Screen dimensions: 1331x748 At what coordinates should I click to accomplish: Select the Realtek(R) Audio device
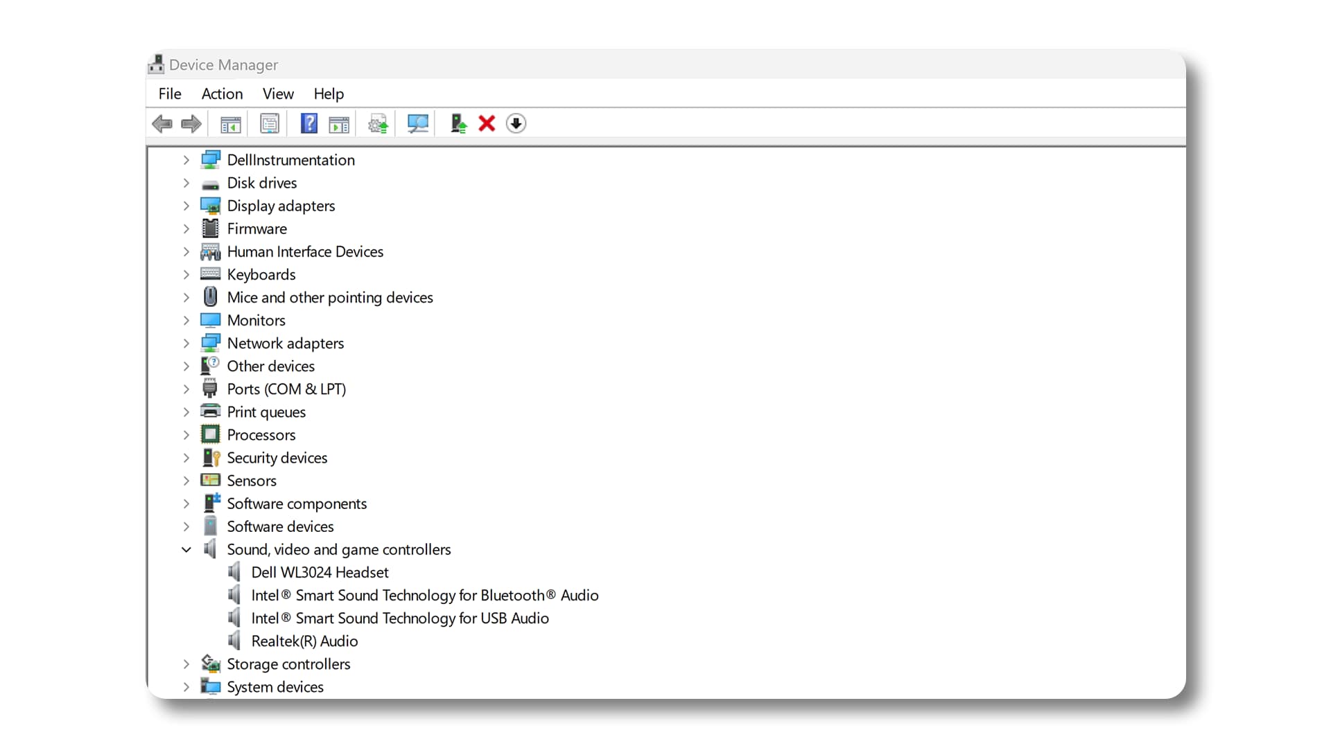[x=304, y=640]
